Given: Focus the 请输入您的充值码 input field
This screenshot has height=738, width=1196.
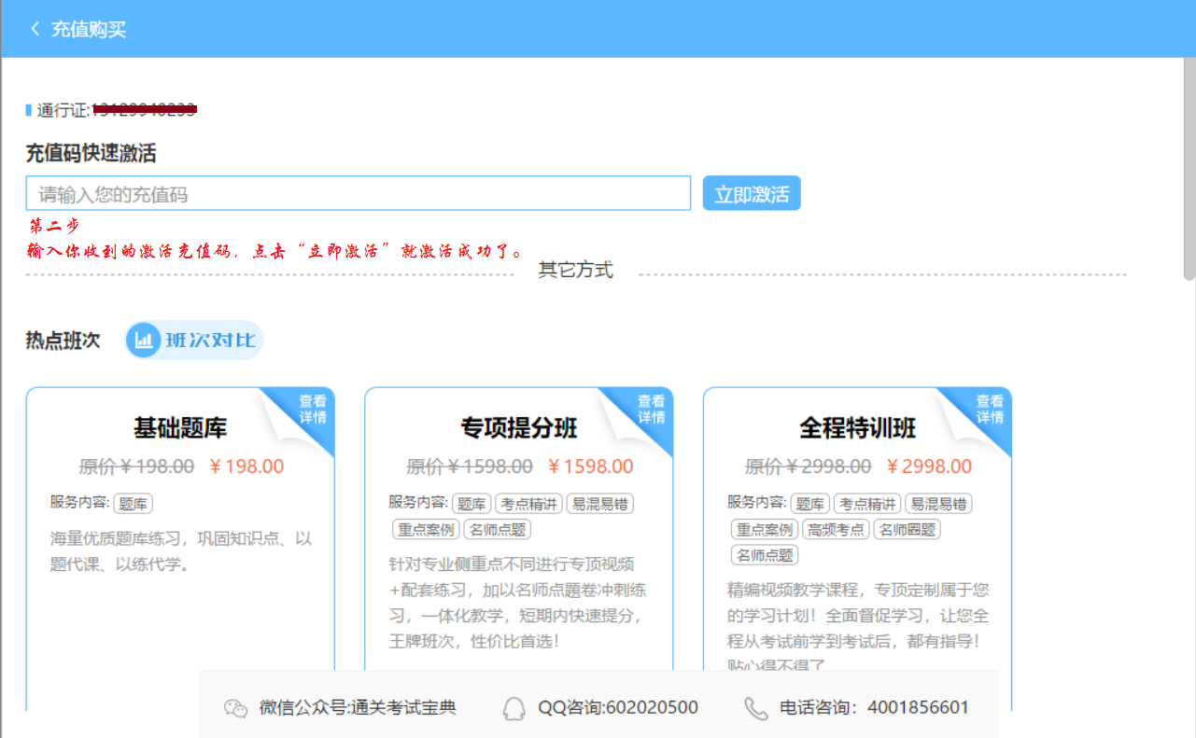Looking at the screenshot, I should pyautogui.click(x=358, y=194).
